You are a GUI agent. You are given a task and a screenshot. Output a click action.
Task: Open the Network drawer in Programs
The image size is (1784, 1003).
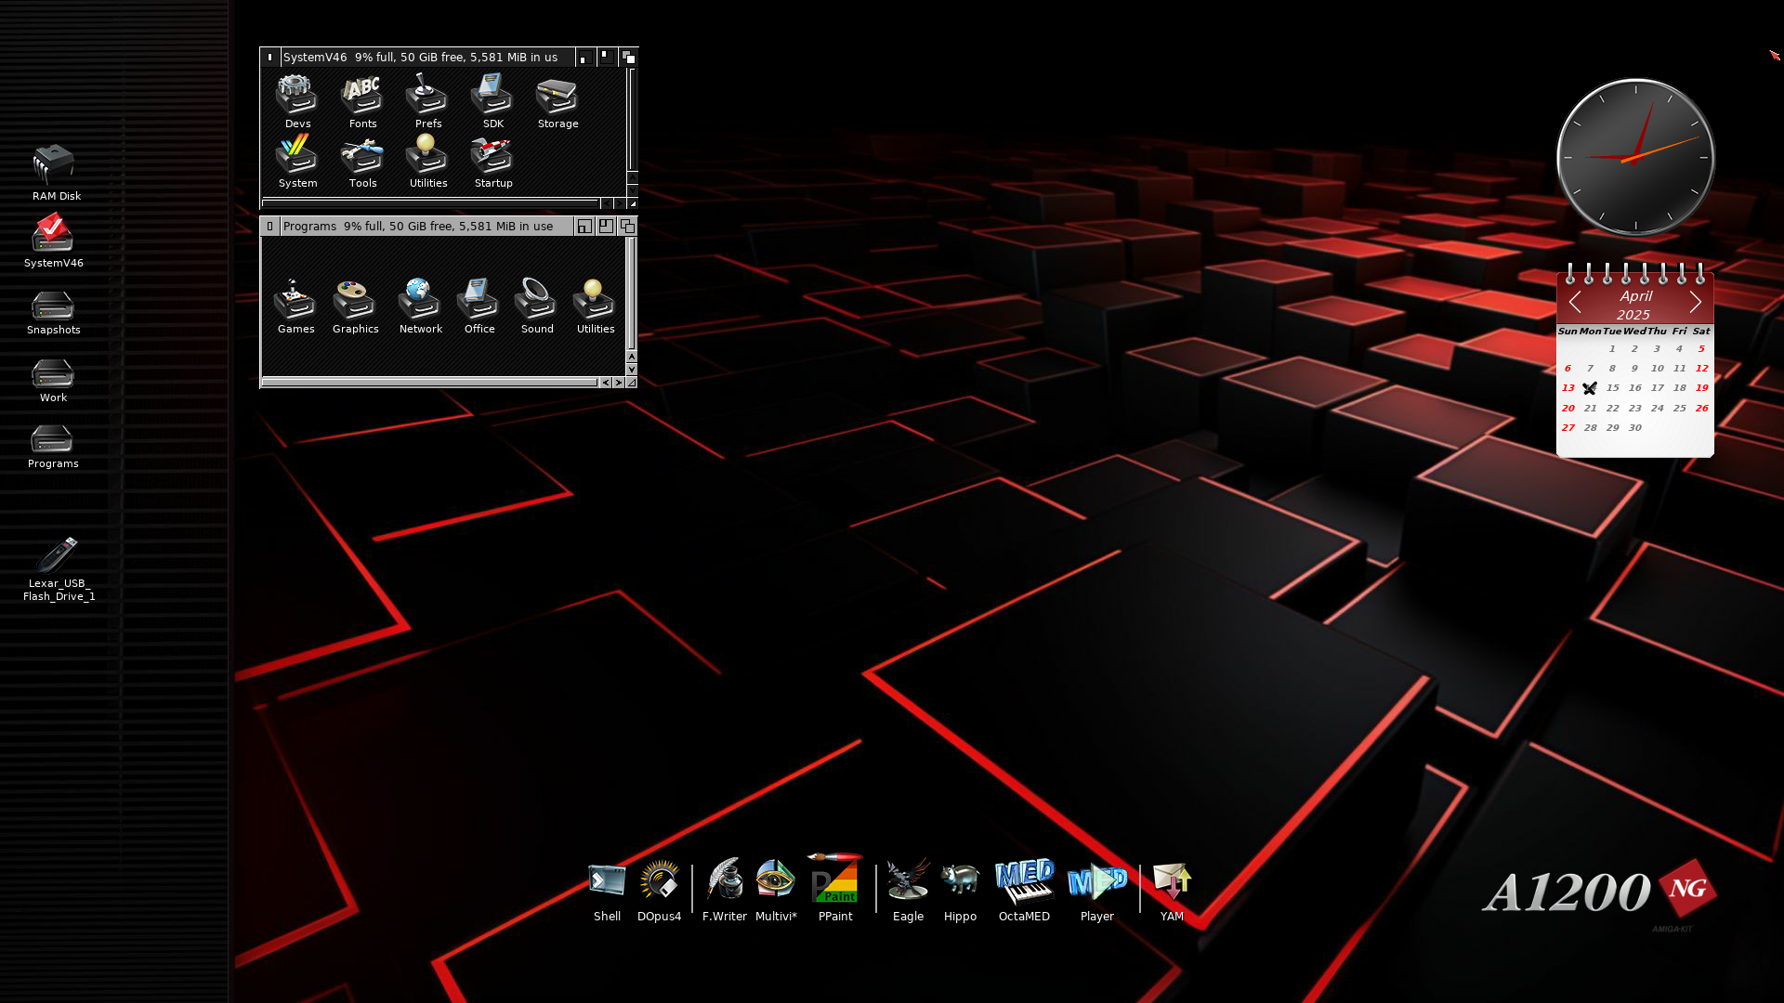[420, 302]
